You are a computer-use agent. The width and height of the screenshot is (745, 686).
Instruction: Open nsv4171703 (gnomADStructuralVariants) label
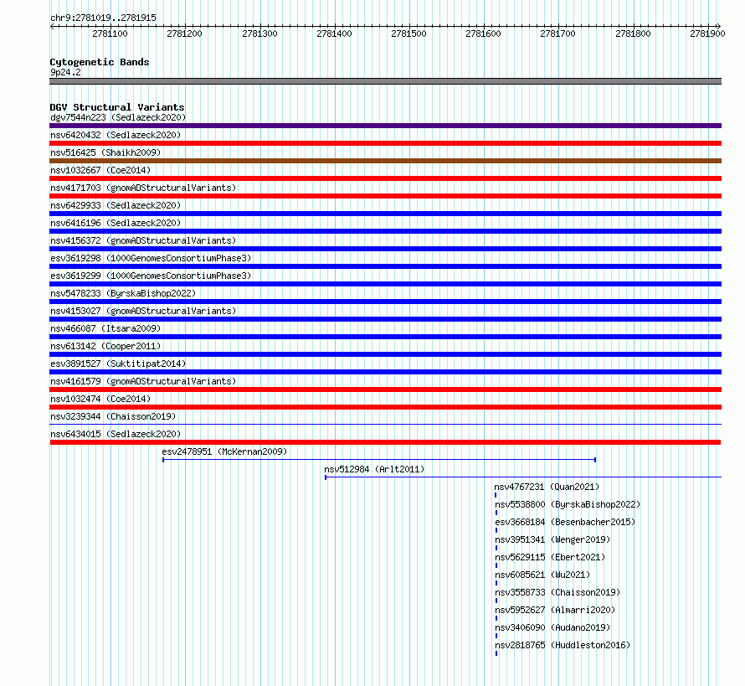(x=143, y=188)
